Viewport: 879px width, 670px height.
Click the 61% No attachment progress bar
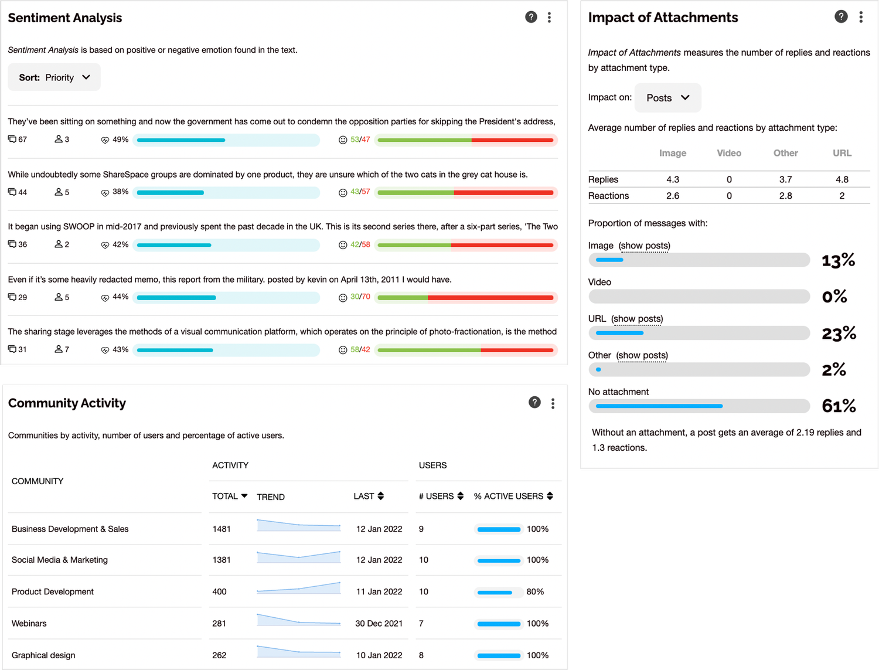tap(699, 406)
